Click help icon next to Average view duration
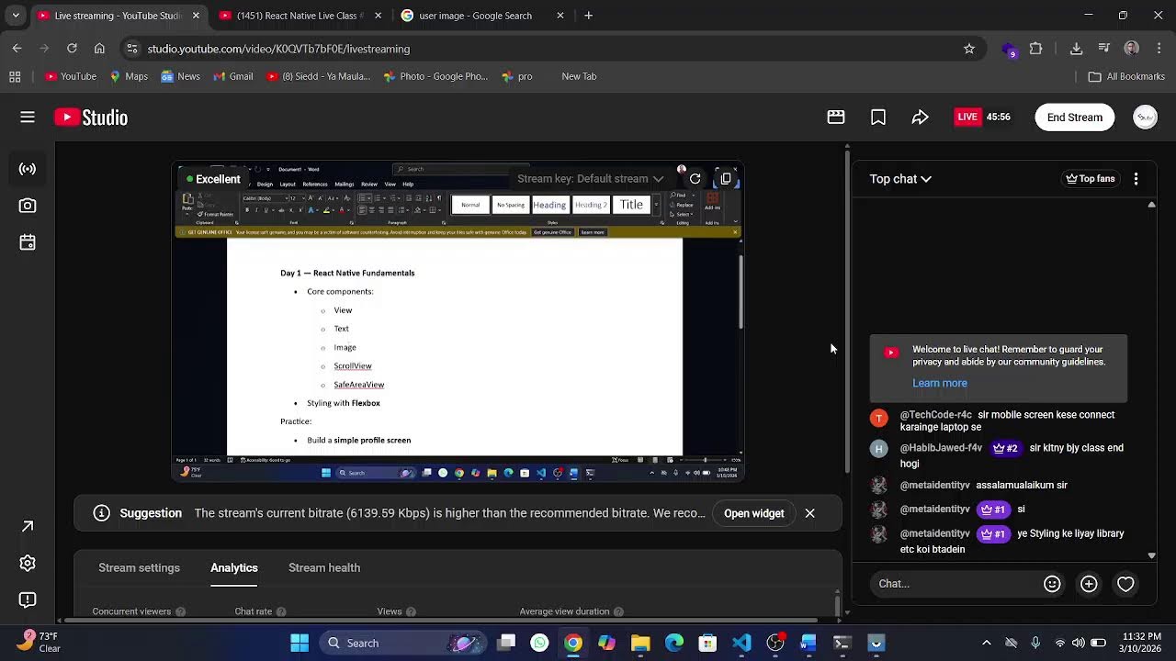1176x661 pixels. (x=618, y=611)
